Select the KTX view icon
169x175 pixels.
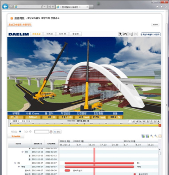point(136,34)
